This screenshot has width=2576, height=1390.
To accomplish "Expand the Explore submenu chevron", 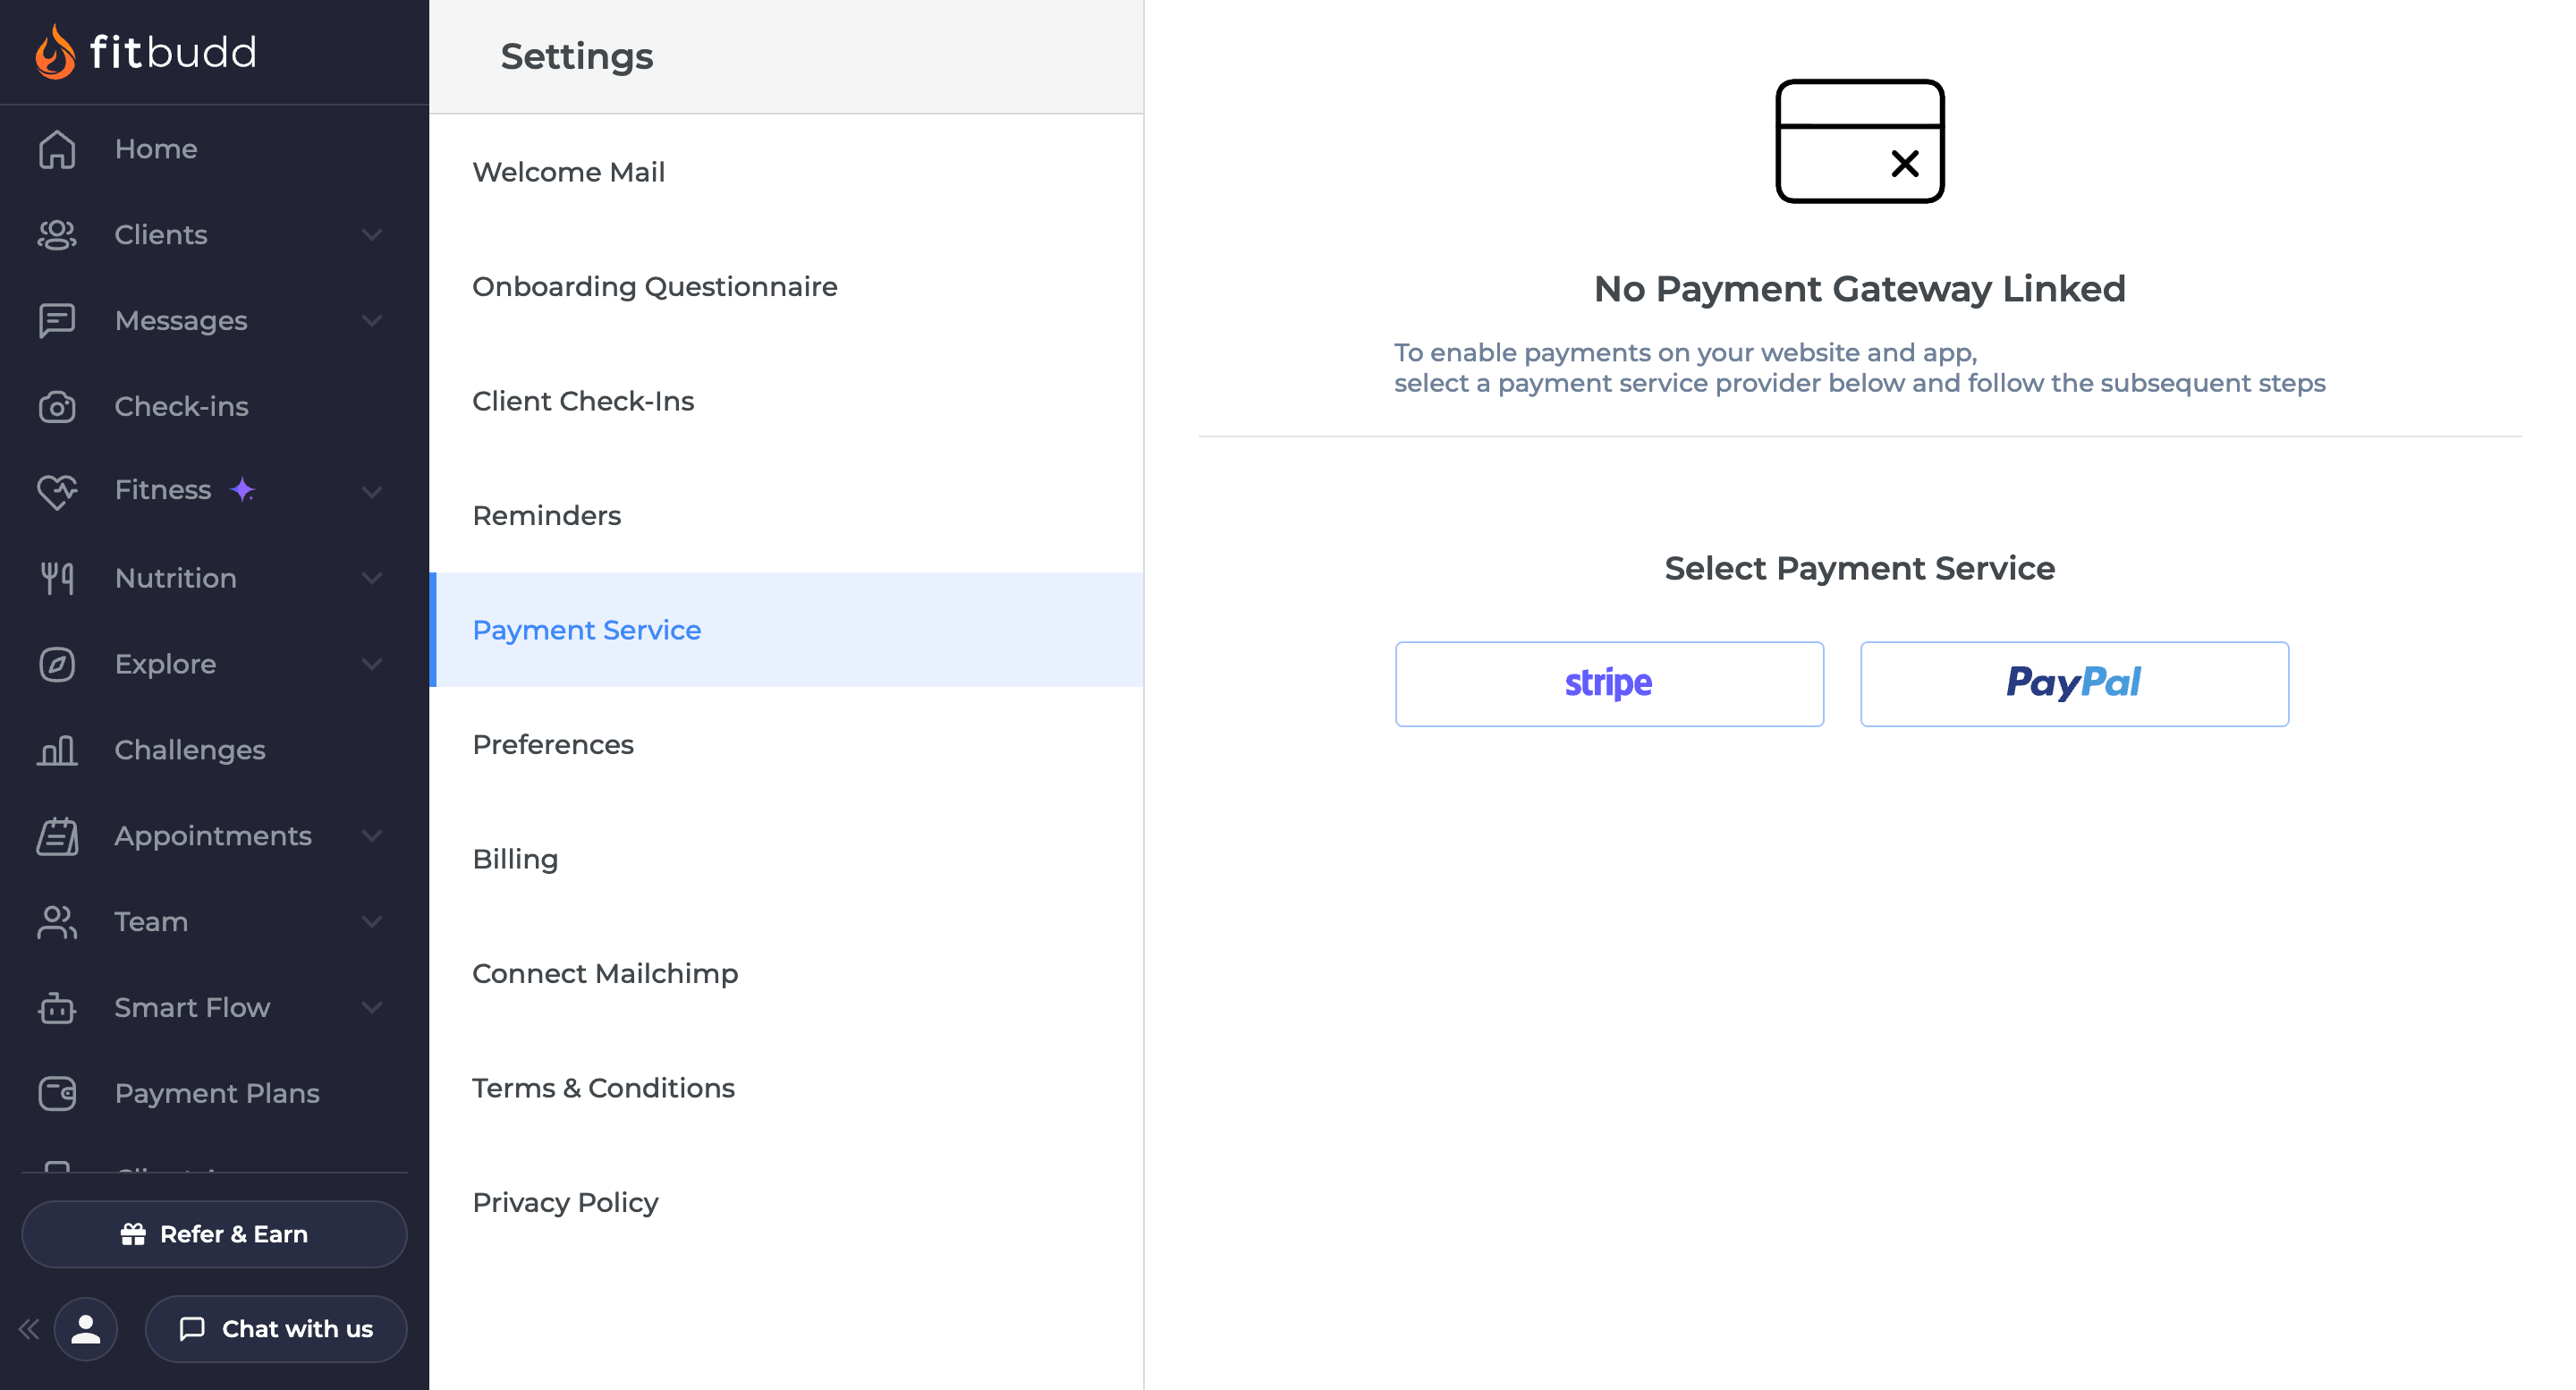I will [372, 664].
